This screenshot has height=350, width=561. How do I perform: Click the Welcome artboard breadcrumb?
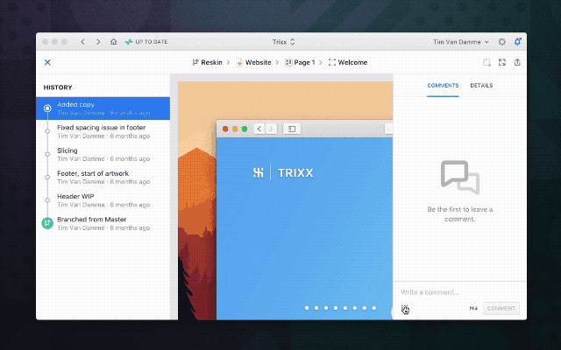[x=348, y=62]
